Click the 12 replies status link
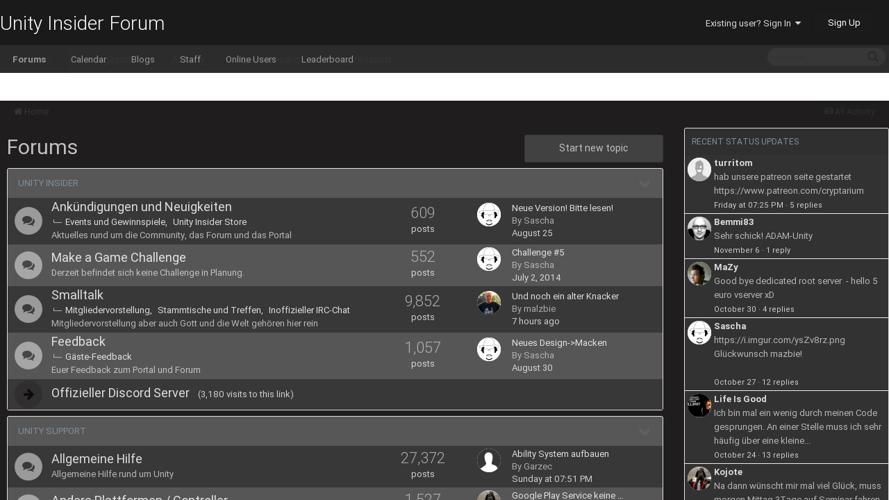This screenshot has width=889, height=500. coord(780,382)
